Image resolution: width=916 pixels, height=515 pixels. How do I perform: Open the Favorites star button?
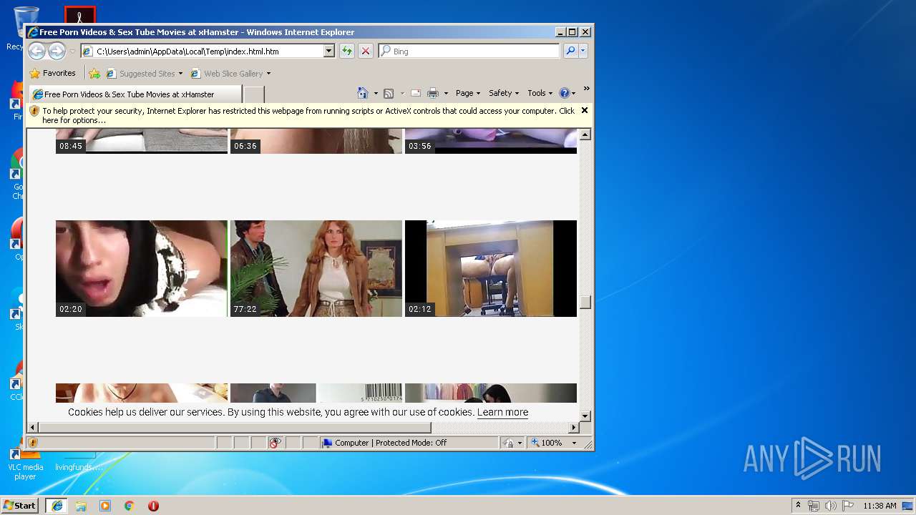(52, 73)
